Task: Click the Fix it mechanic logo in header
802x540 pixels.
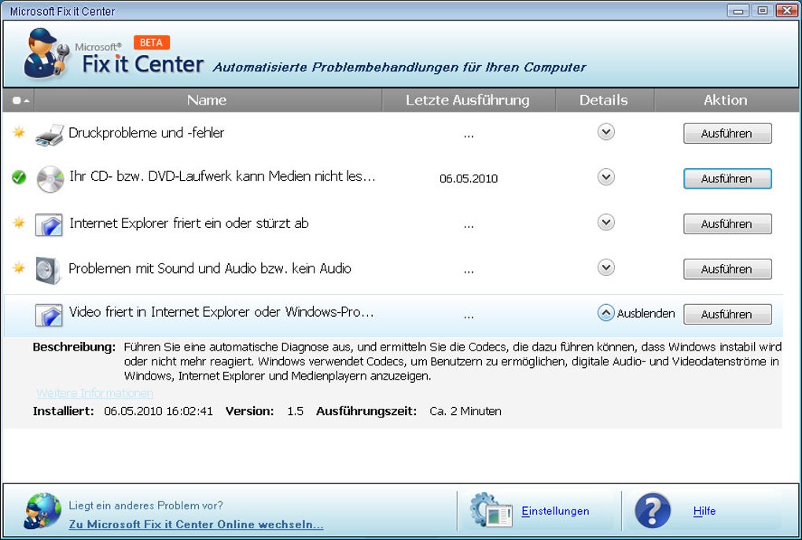Action: pos(46,53)
